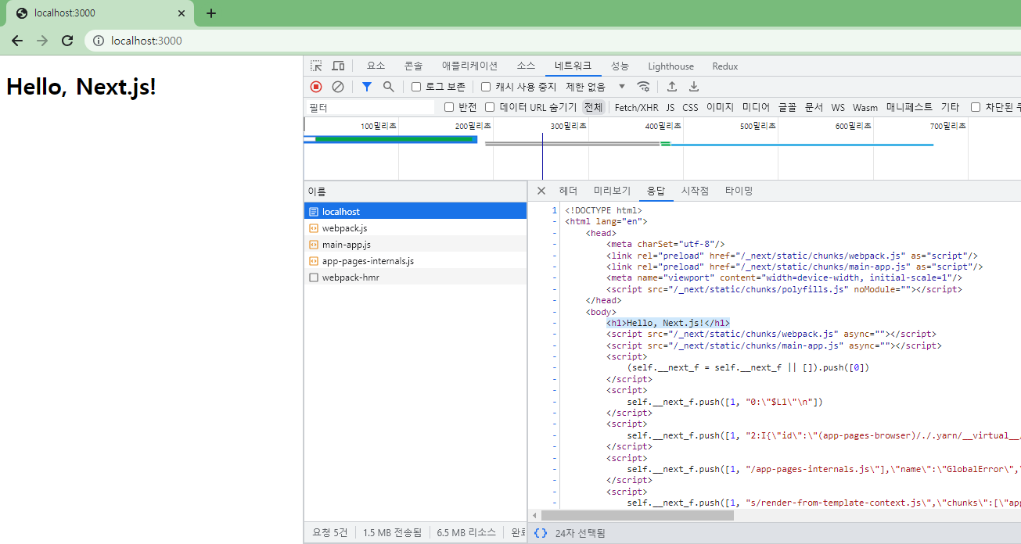1021x544 pixels.
Task: Click the blue bar in network overview timeline
Action: (x=802, y=145)
